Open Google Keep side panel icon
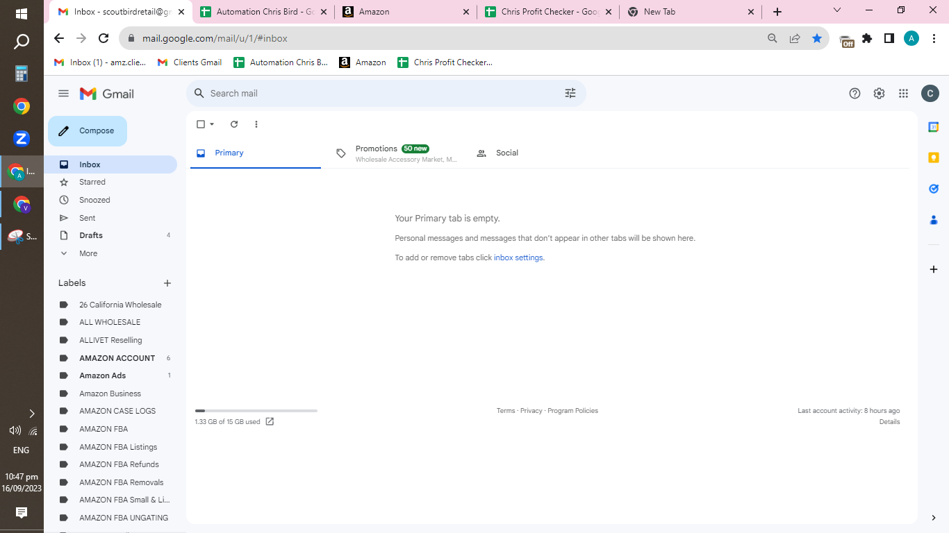Viewport: 949px width, 533px height. (x=934, y=158)
